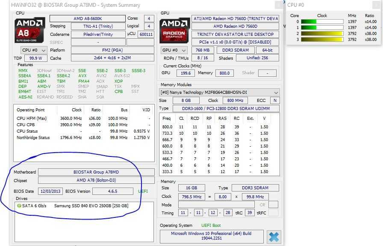This screenshot has width=383, height=246.
Task: Click the µCU 600111 field
Action: pyautogui.click(x=146, y=35)
